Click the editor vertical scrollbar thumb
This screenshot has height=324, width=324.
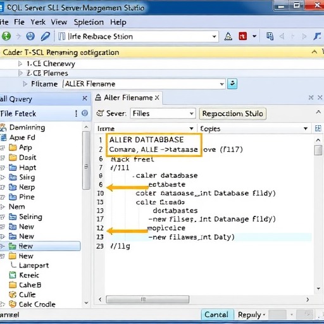click(x=318, y=150)
